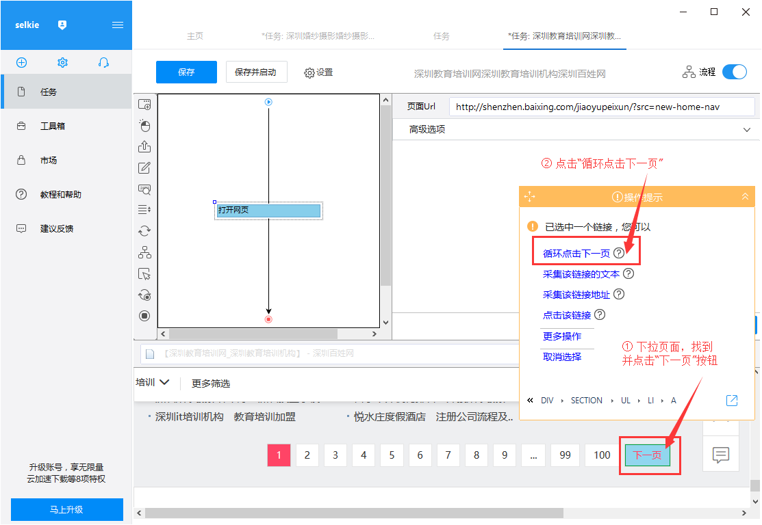Open the 市场 sidebar item
The image size is (762, 525).
click(x=67, y=160)
